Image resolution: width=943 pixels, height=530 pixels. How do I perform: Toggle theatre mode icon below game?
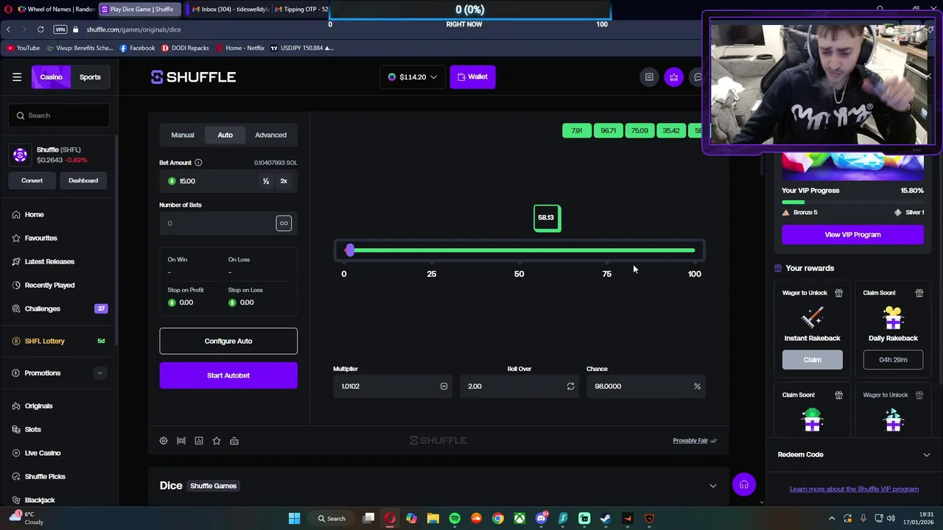click(181, 440)
